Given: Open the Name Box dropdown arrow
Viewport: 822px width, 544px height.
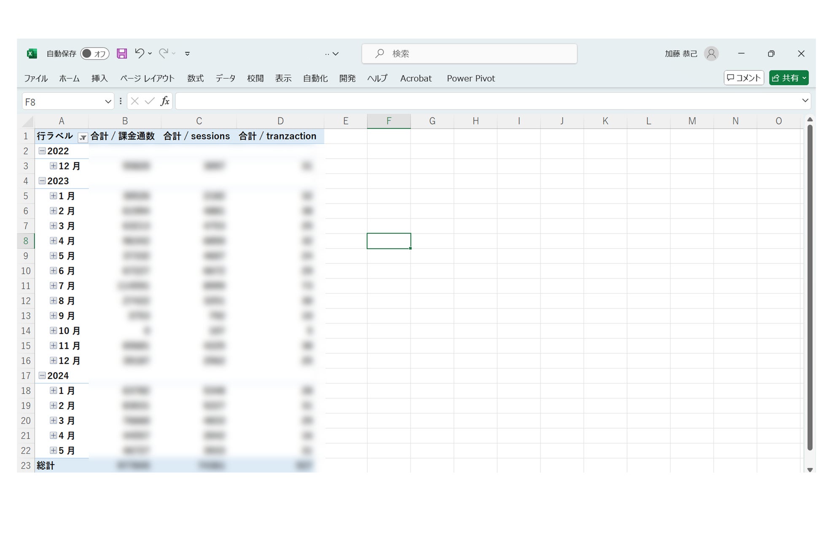Looking at the screenshot, I should coord(108,102).
